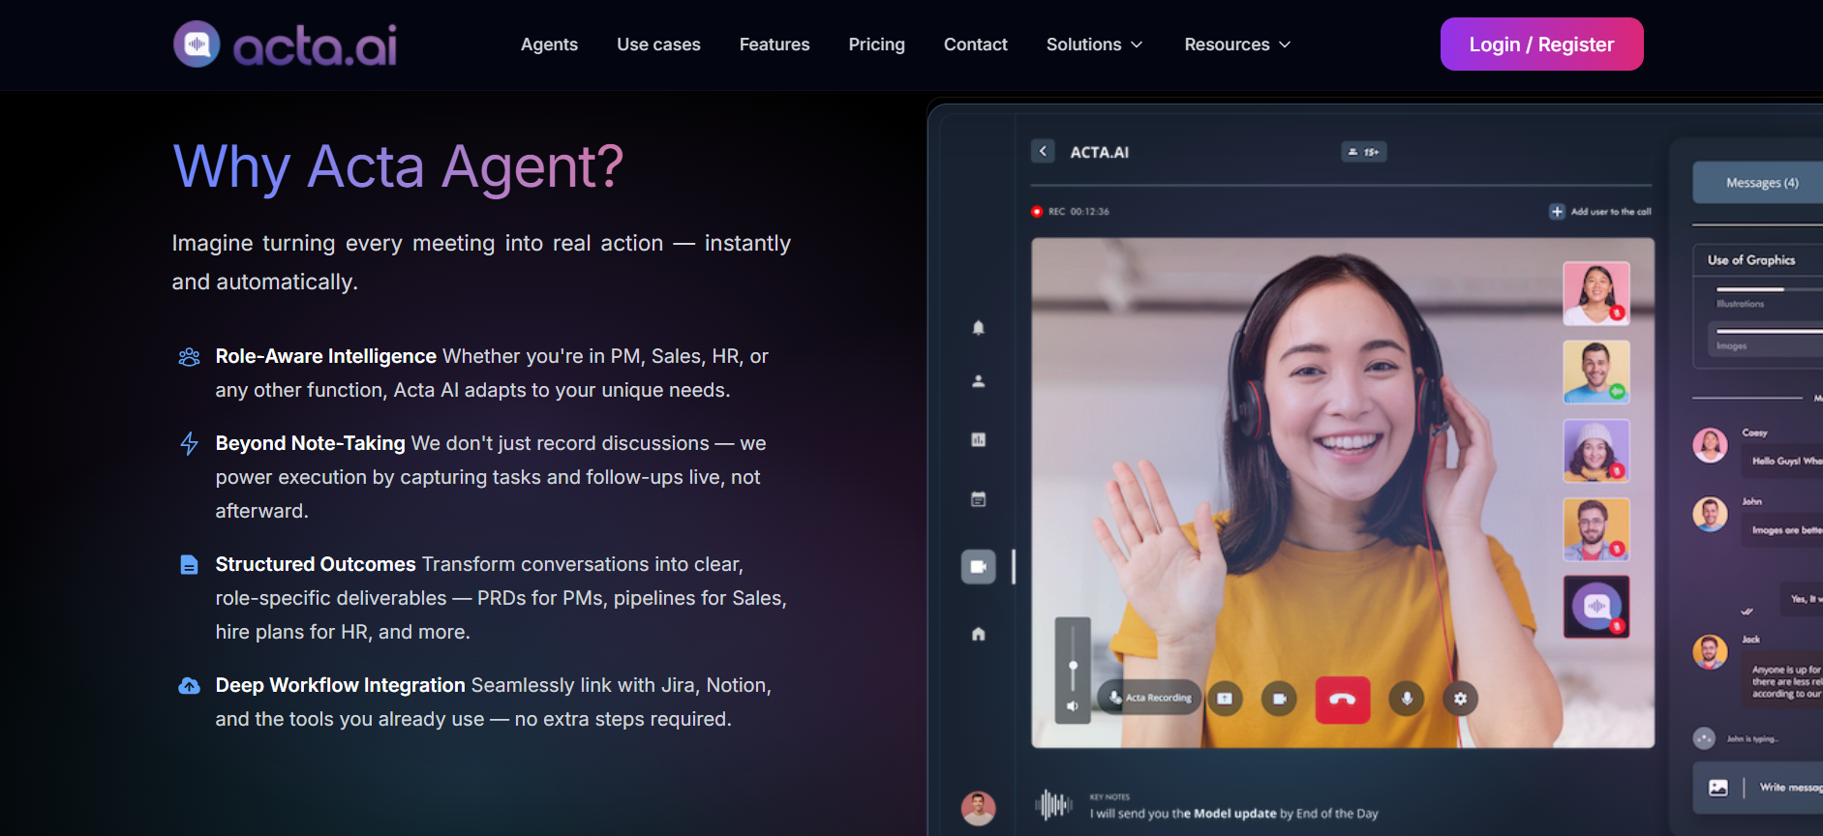Click the Deep Workflow Integration title text
The height and width of the screenshot is (836, 1823).
[x=341, y=686]
